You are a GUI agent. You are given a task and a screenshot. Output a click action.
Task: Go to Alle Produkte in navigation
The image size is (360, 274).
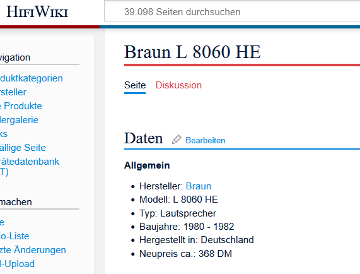[x=21, y=106]
